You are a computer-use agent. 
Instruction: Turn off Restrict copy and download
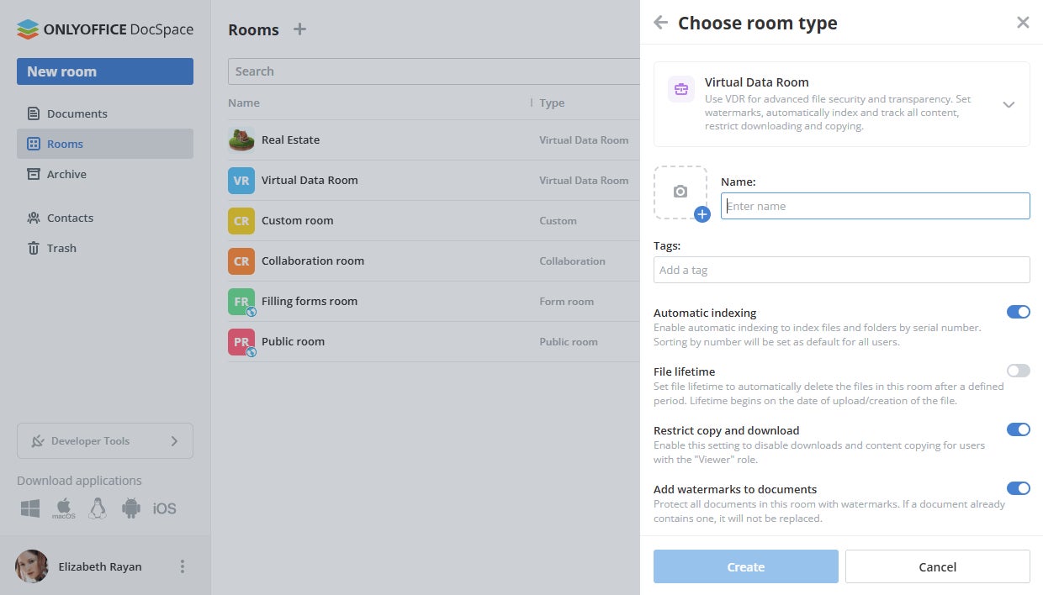click(1018, 429)
